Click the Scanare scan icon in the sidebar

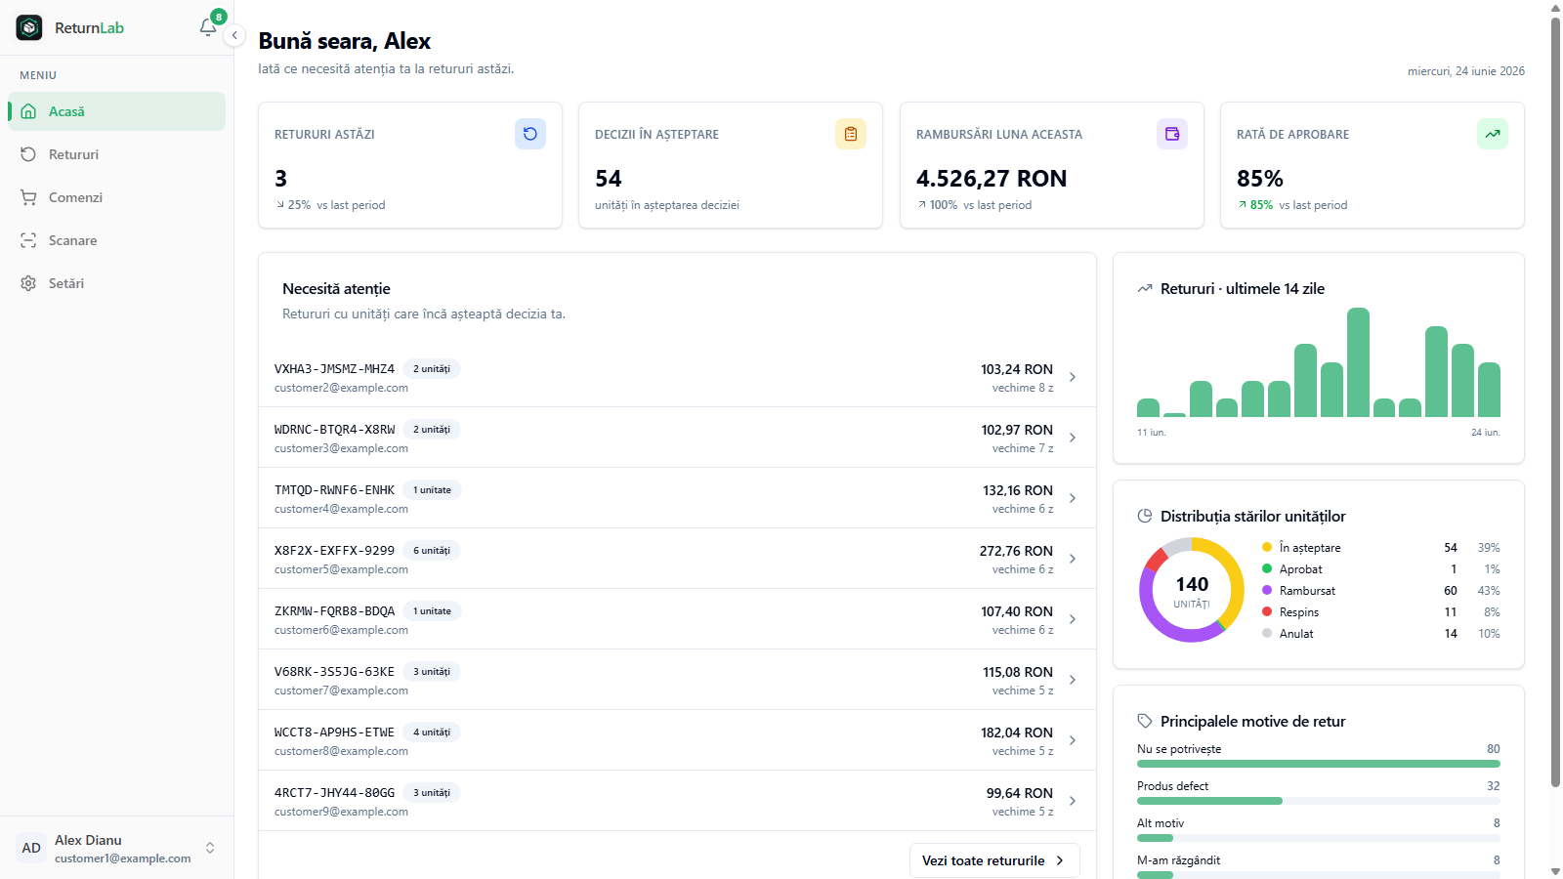point(28,240)
